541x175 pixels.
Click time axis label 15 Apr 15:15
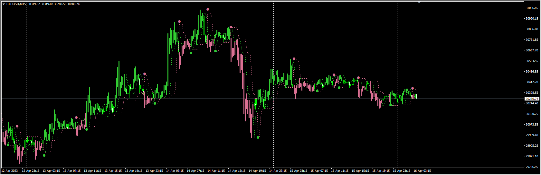360,171
